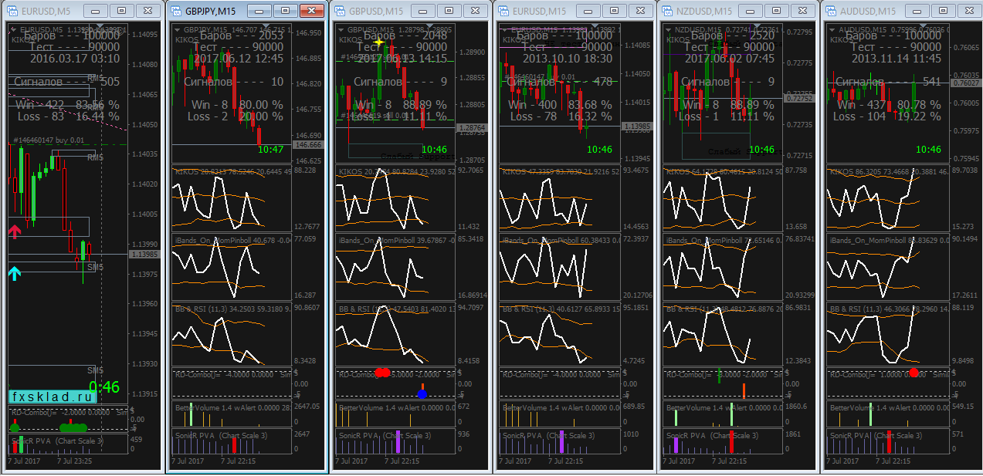Screen dimensions: 983x476
Task: Select the blue dot in GBPUSD,M15 RD-Combo panel
Action: click(422, 394)
